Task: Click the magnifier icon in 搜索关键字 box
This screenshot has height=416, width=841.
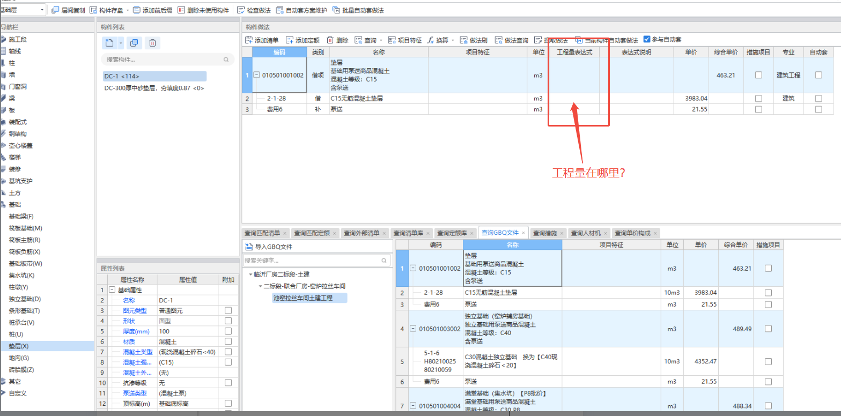Action: click(384, 261)
